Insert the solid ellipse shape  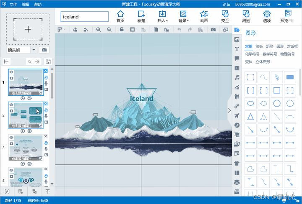(250, 103)
